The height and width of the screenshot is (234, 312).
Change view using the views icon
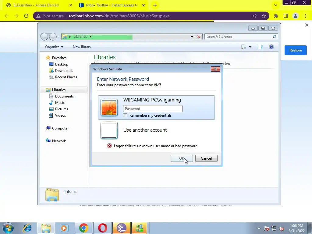click(244, 47)
